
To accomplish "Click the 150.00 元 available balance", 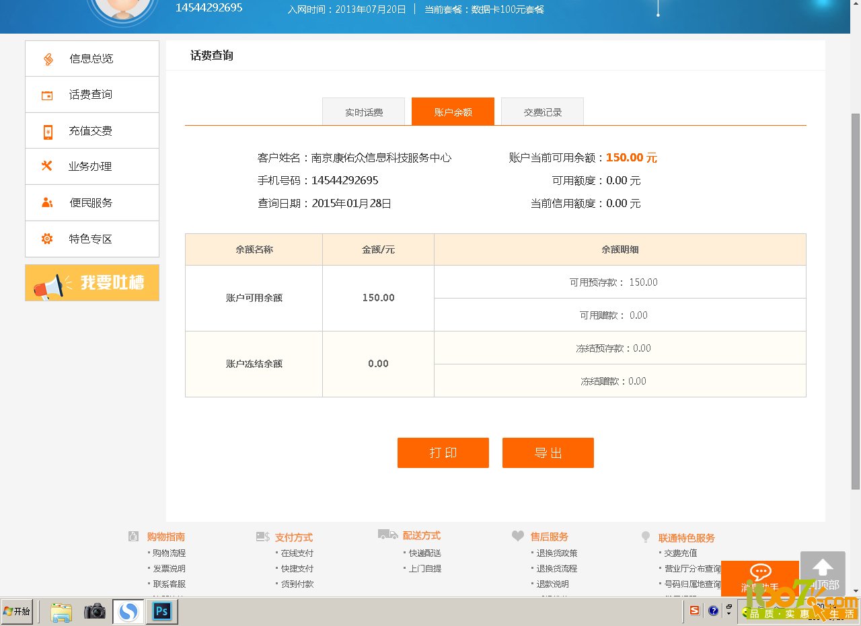I will (632, 158).
